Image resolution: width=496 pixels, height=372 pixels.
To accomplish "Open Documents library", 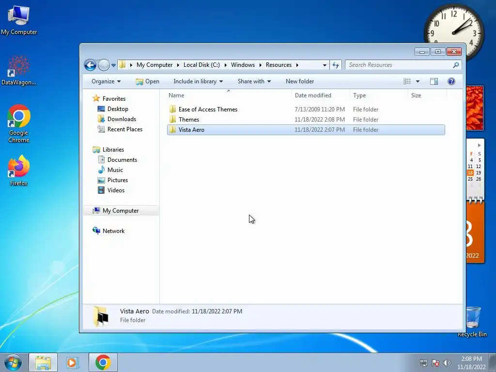I will click(x=122, y=160).
